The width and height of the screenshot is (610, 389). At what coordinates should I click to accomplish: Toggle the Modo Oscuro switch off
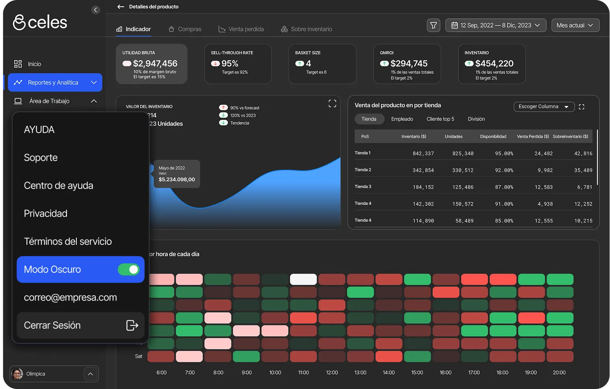click(x=129, y=269)
